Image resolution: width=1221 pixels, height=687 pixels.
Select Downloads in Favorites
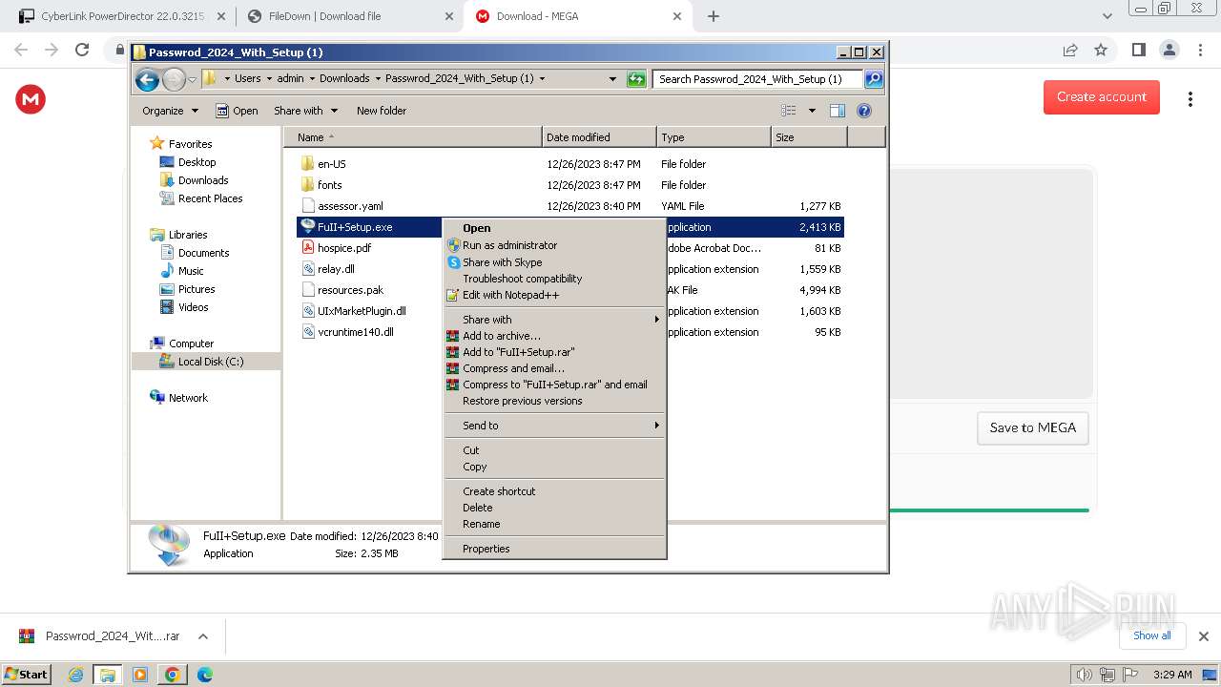(x=203, y=180)
